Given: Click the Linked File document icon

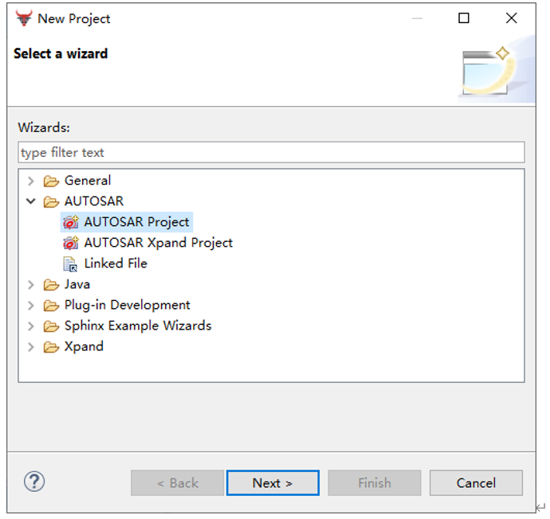Looking at the screenshot, I should click(70, 264).
